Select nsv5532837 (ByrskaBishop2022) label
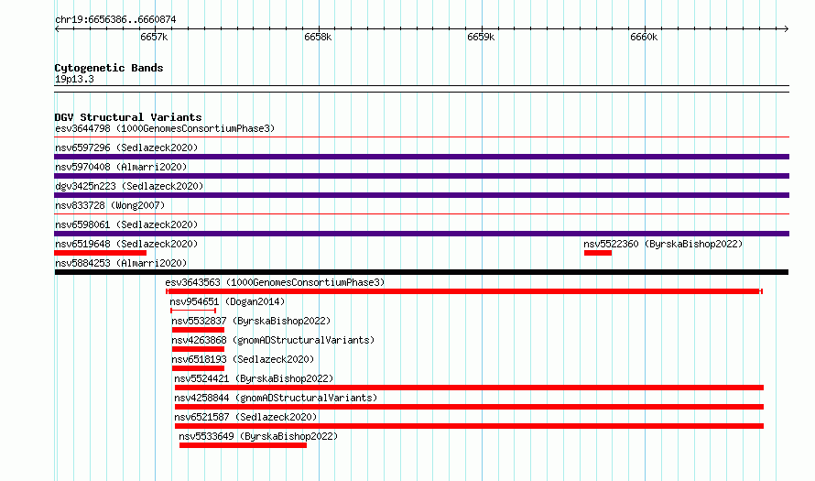The width and height of the screenshot is (815, 481). [x=251, y=321]
